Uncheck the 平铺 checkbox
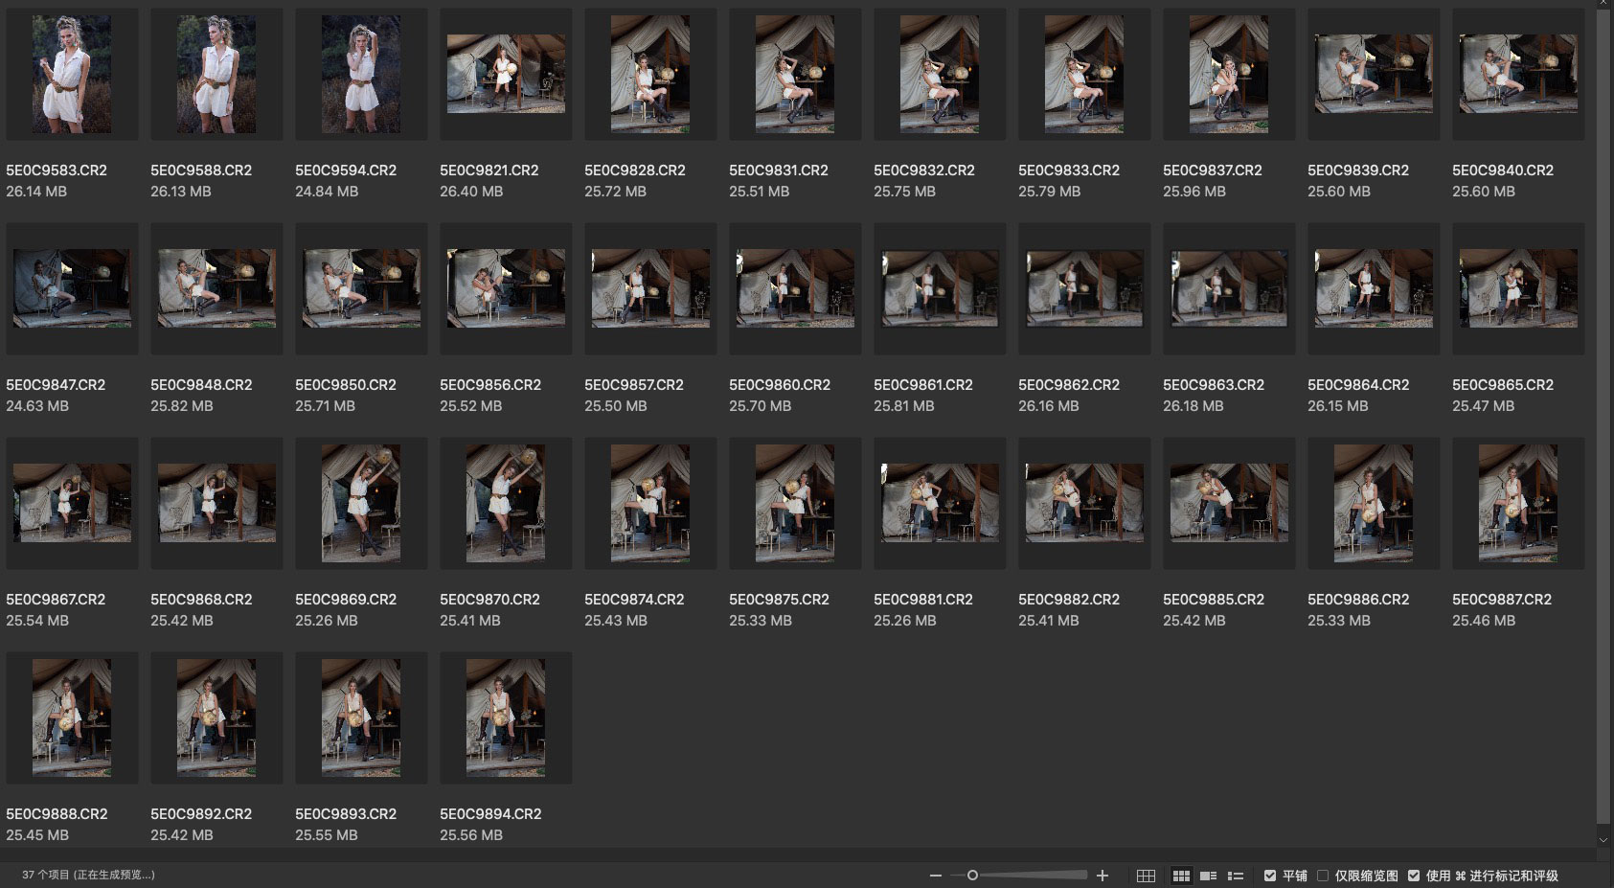 1270,876
